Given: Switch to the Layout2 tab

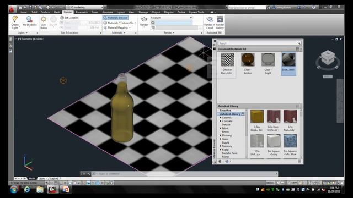Looking at the screenshot, I should [54, 178].
